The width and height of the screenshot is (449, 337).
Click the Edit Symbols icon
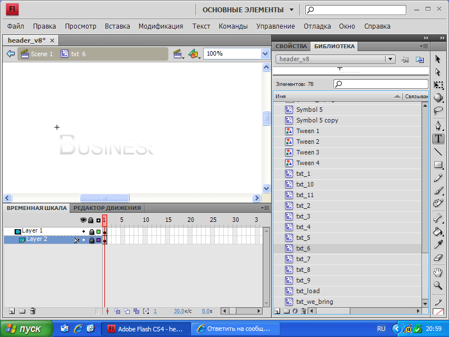(194, 54)
